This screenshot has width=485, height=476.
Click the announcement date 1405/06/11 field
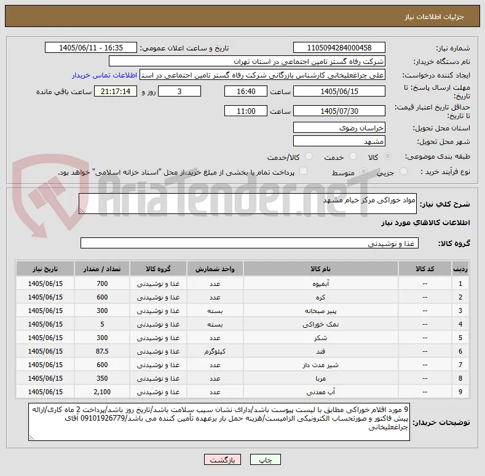(x=91, y=48)
